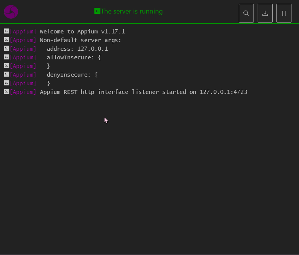Select 'allowInsecure: {' log entry
Screen dimensions: 299x255
coord(74,57)
